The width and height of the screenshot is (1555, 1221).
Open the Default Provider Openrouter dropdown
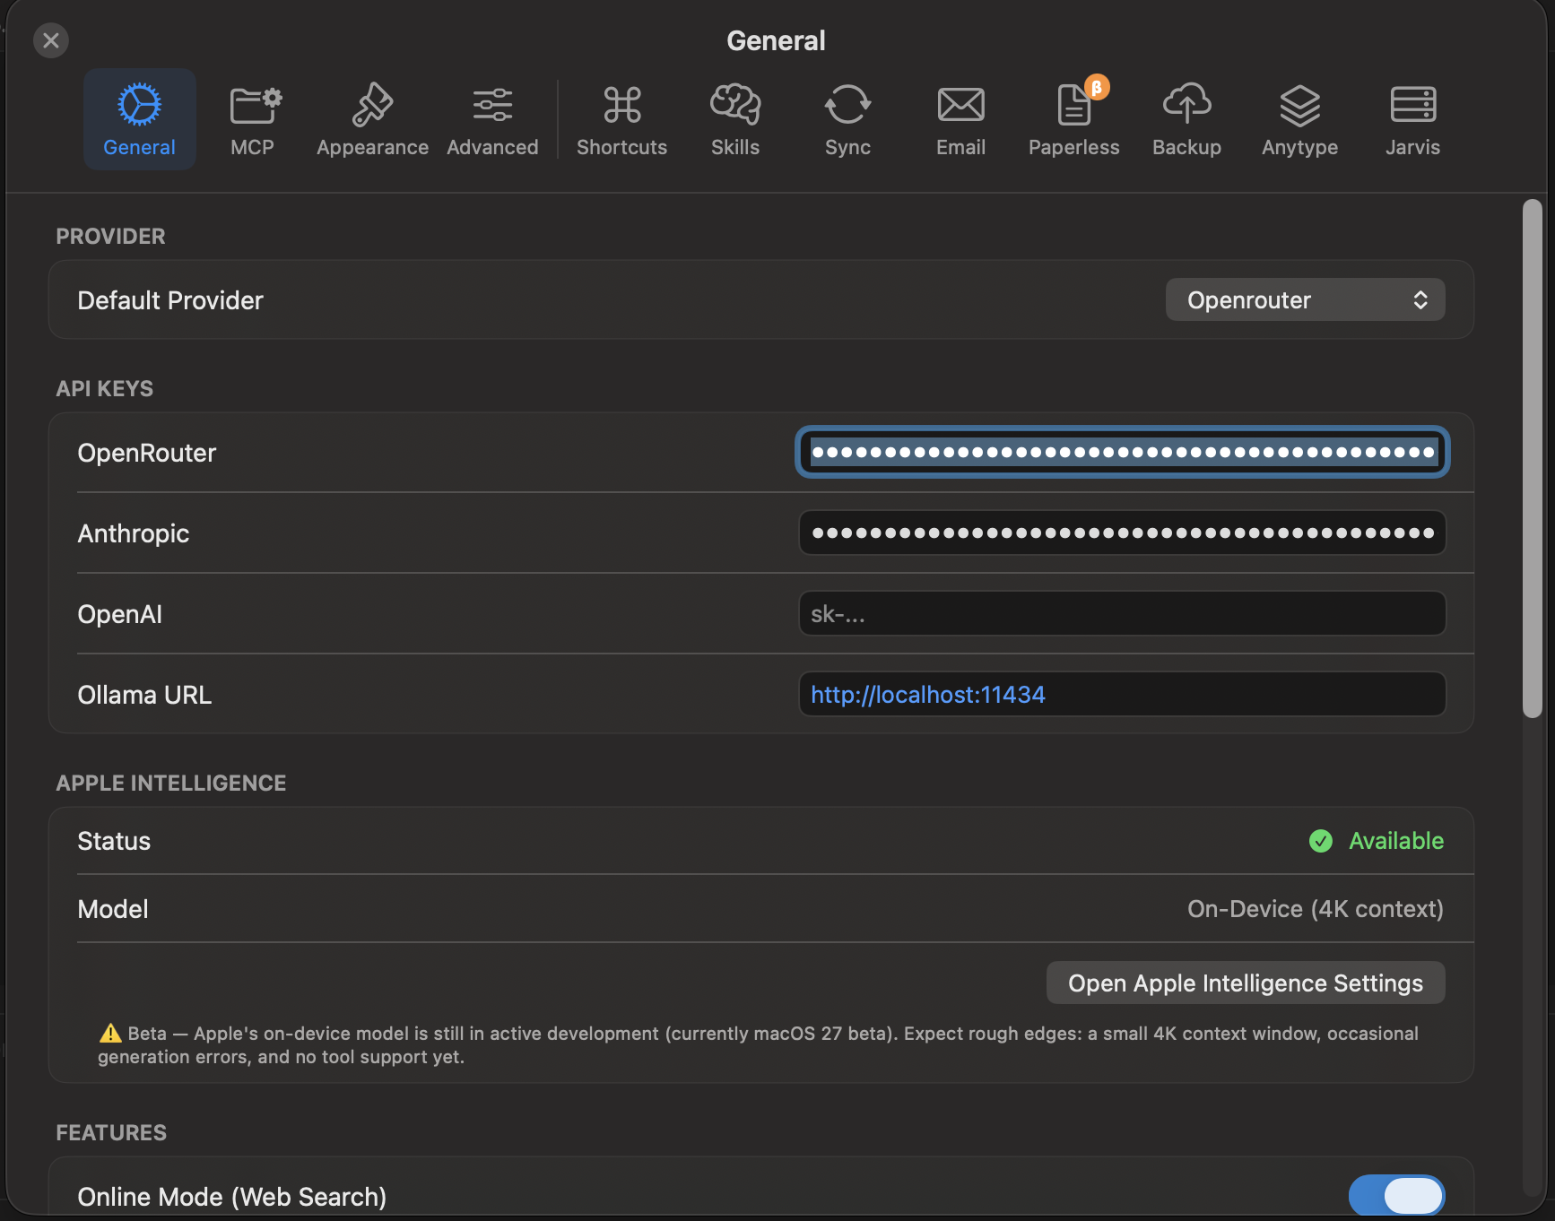pyautogui.click(x=1305, y=299)
